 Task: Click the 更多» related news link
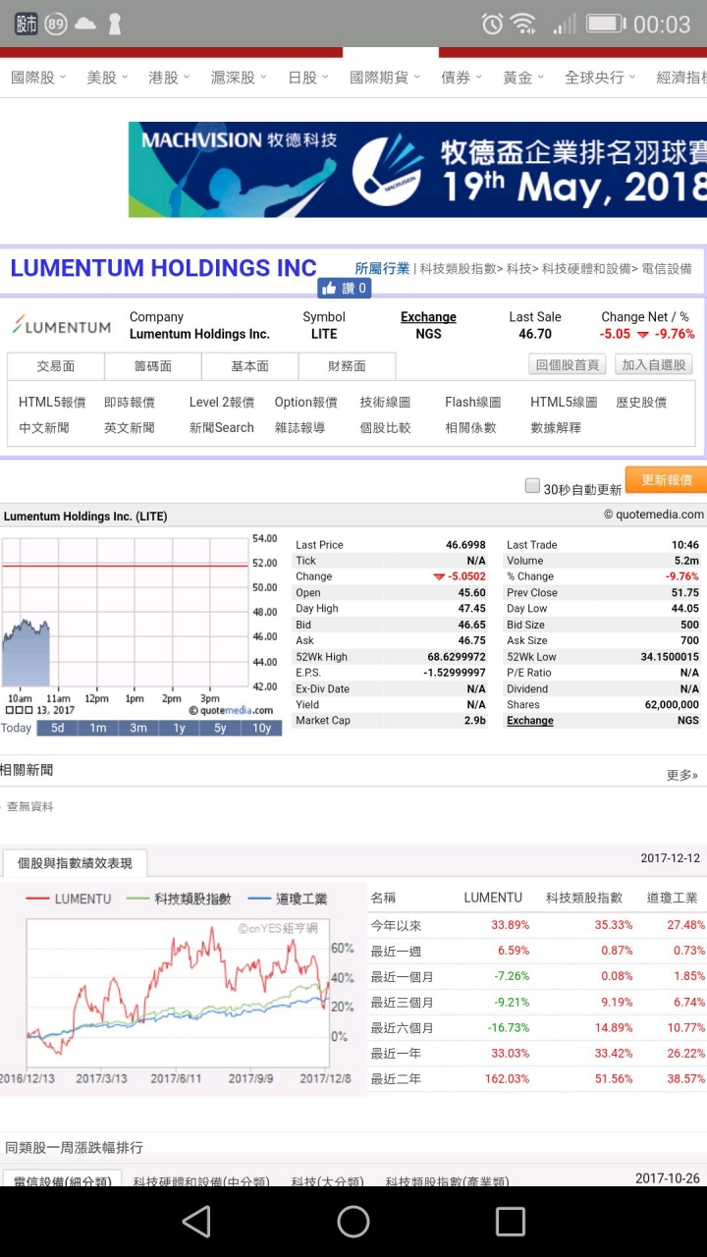tap(682, 775)
